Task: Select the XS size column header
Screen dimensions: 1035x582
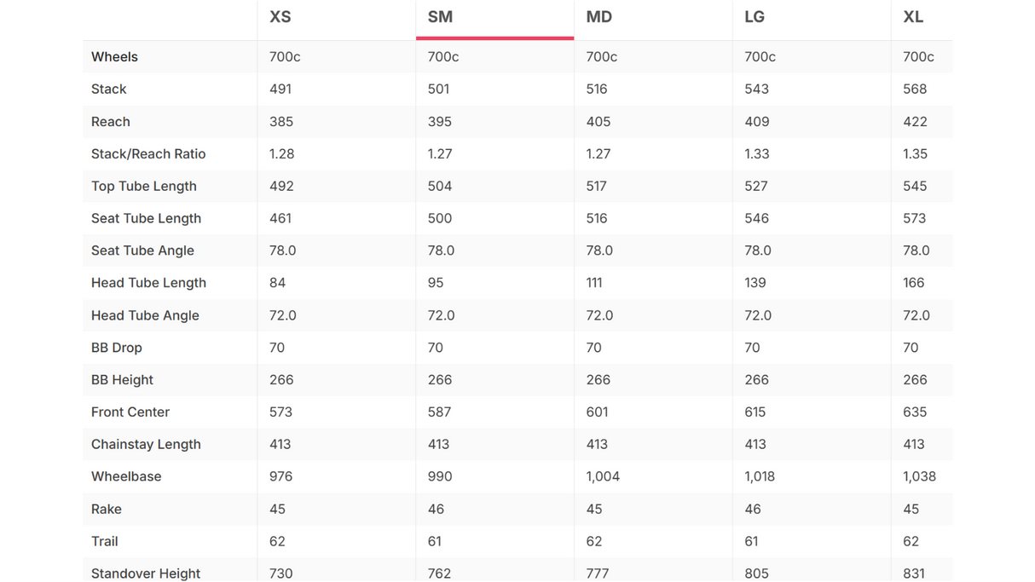Action: pos(280,17)
